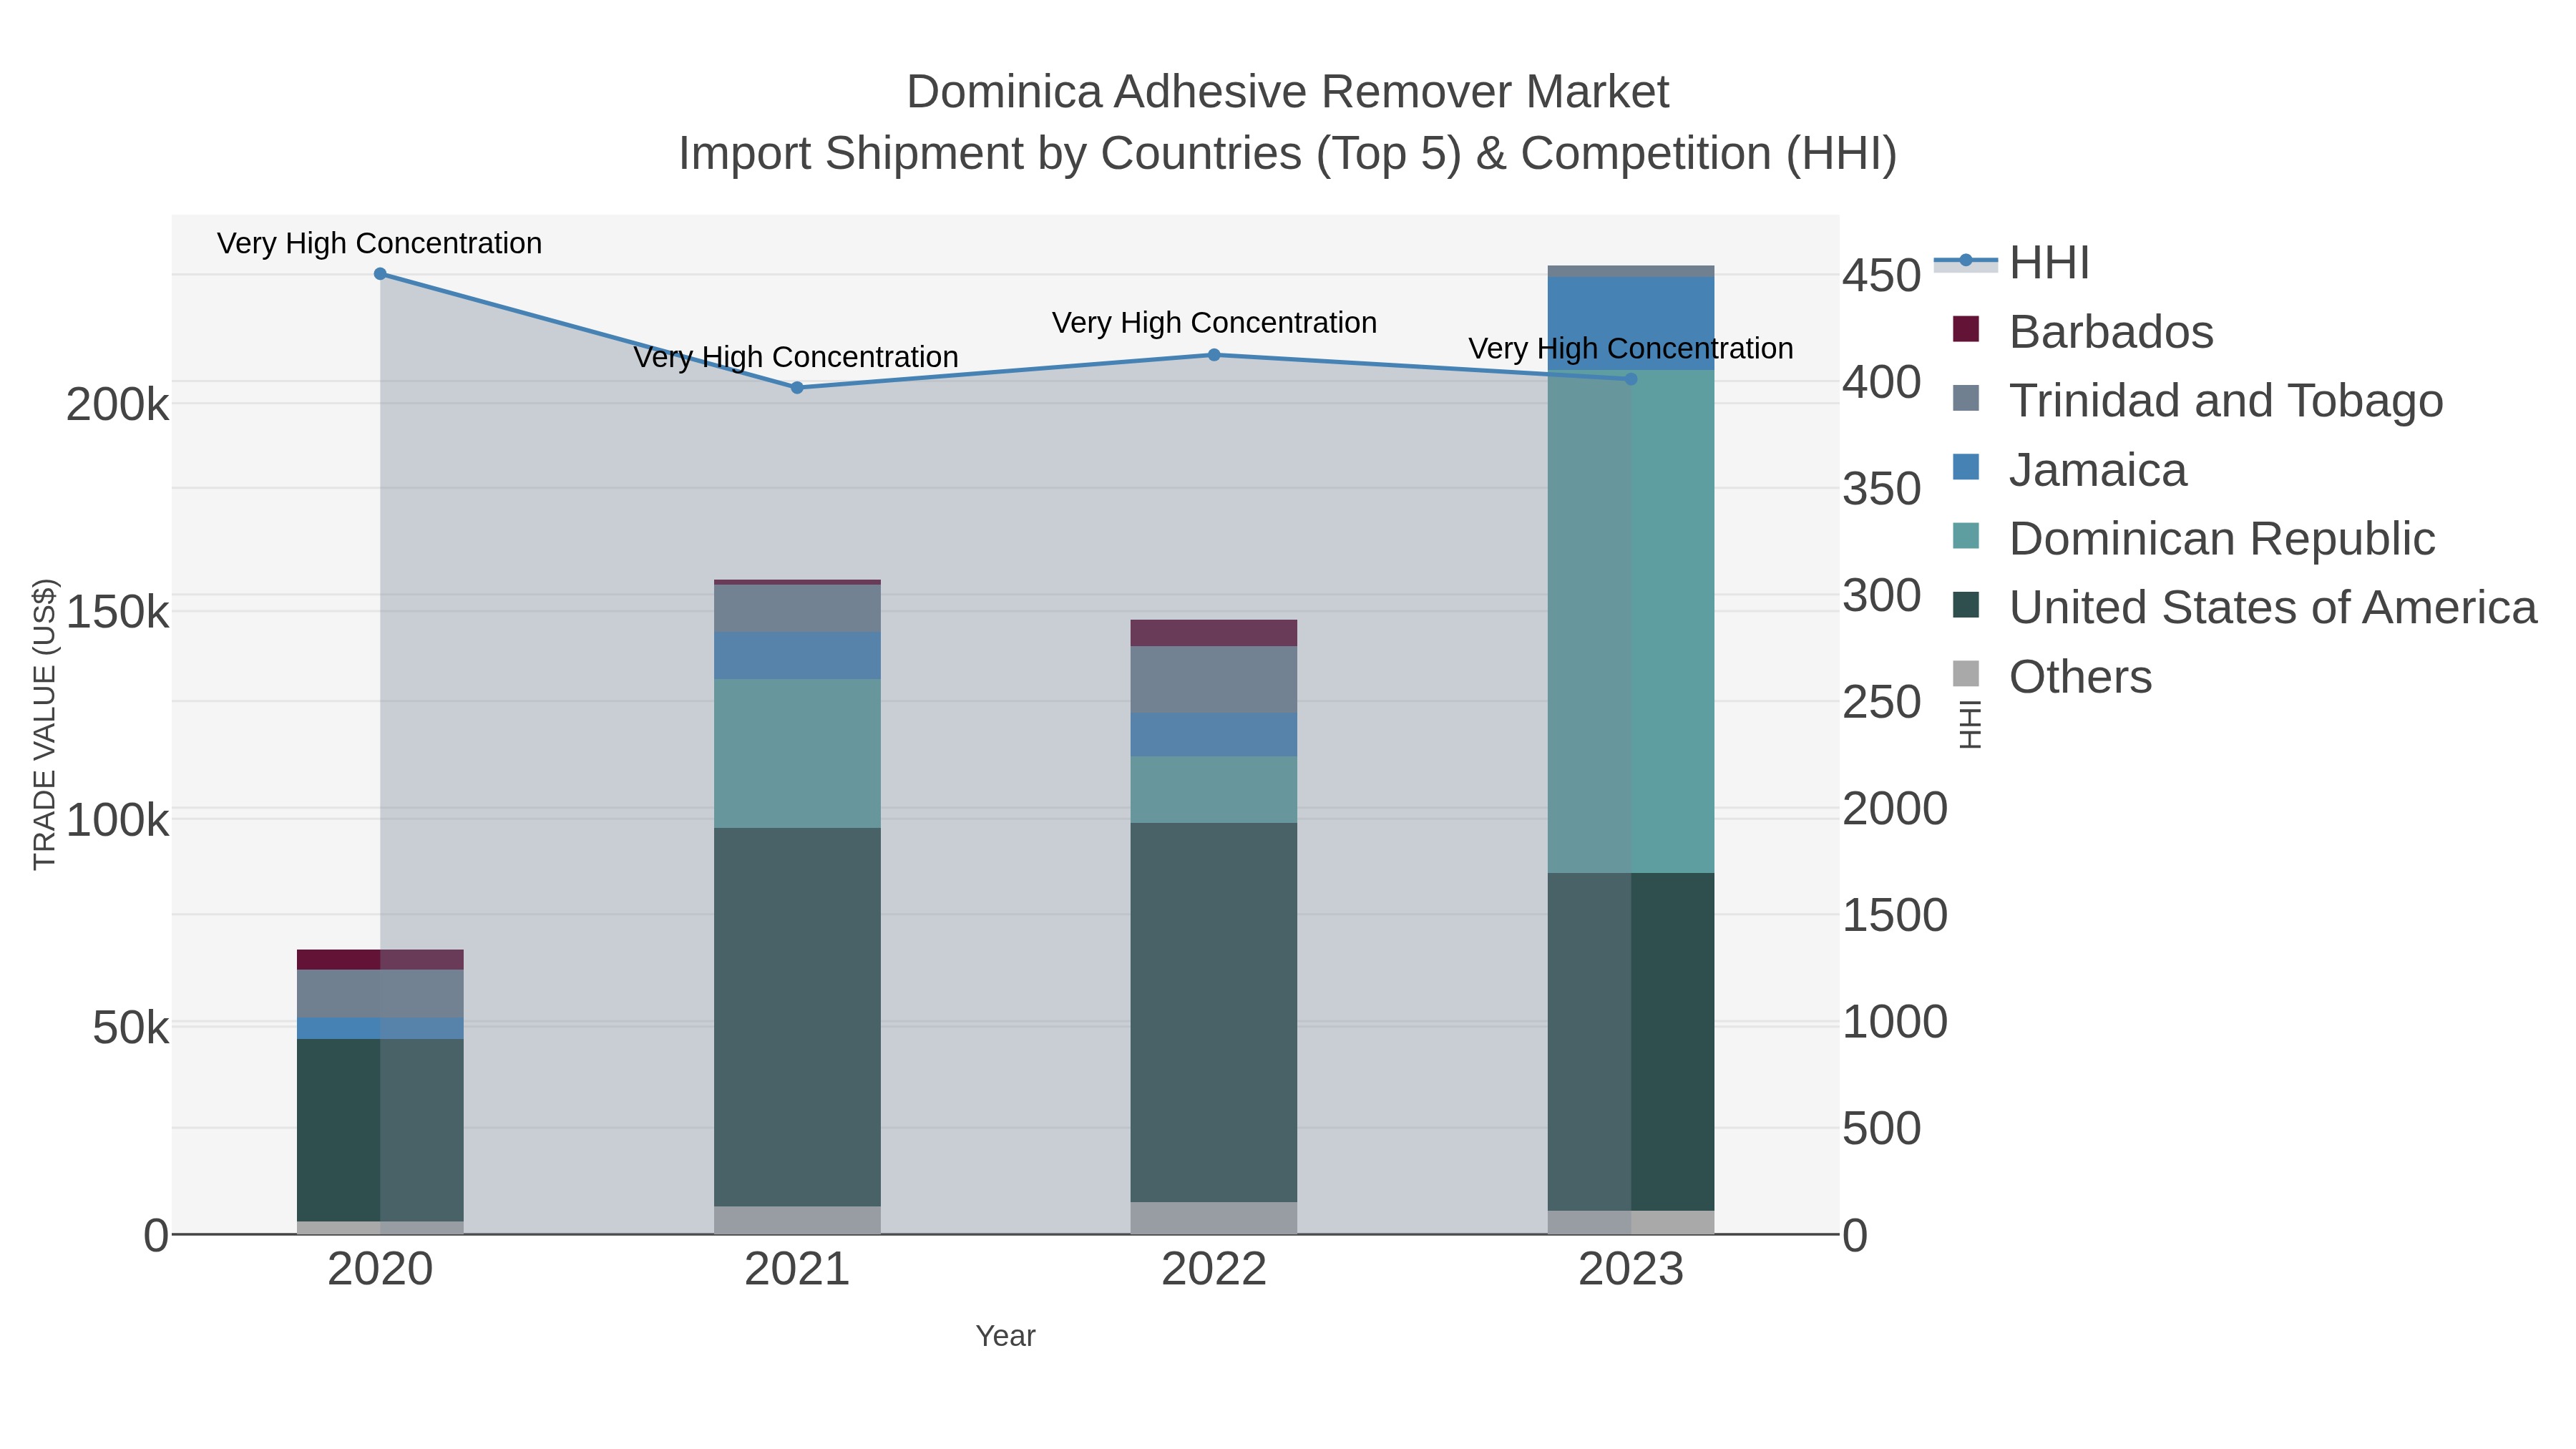Click Very High Concentration label above 2020
The image size is (2576, 1449).
380,244
